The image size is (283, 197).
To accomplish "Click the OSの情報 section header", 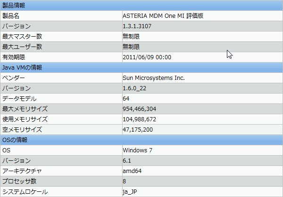I will [141, 140].
